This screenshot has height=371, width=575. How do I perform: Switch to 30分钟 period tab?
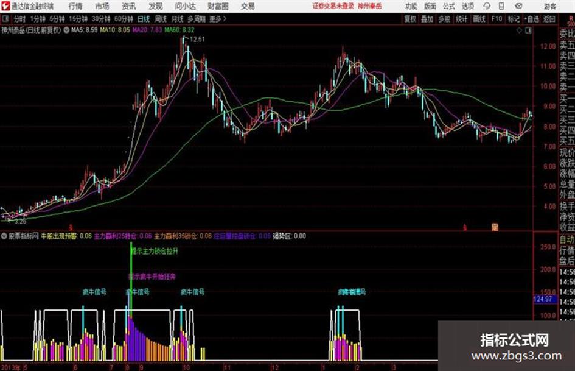coord(101,19)
